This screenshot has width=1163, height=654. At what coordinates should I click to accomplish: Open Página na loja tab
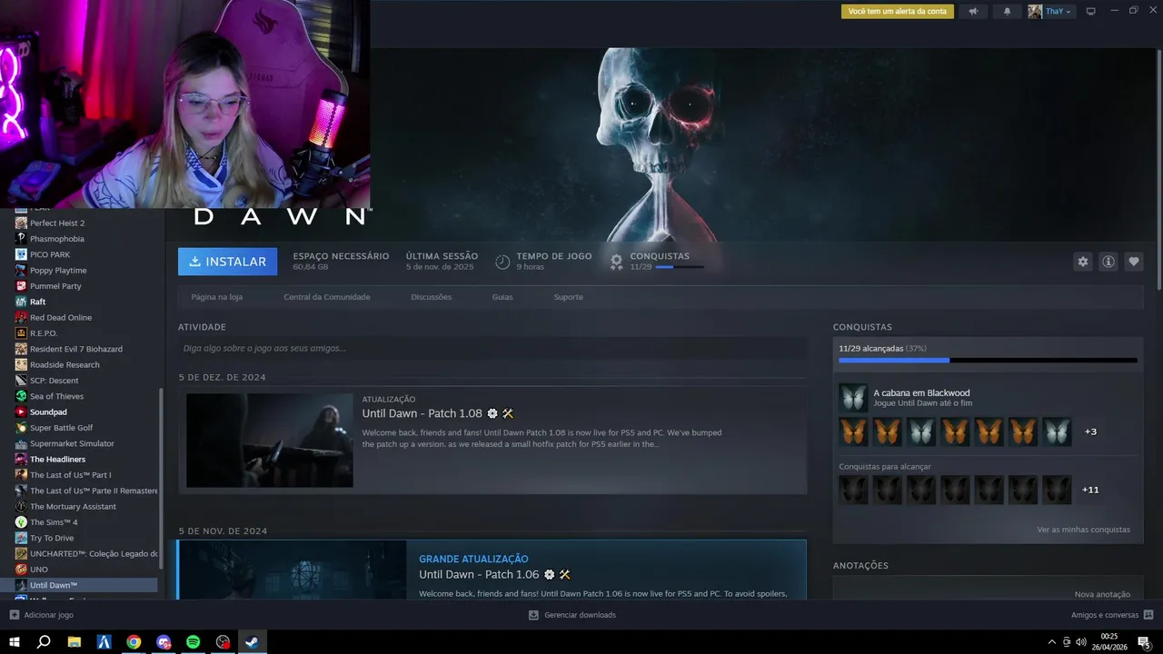(x=216, y=297)
